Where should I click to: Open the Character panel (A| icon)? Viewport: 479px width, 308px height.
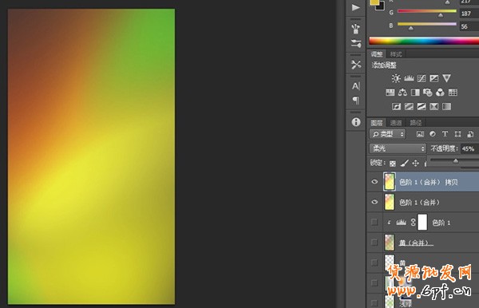(356, 86)
